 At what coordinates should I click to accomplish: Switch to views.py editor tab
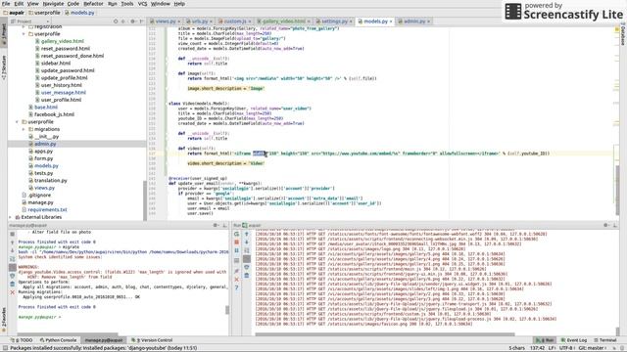(x=166, y=22)
